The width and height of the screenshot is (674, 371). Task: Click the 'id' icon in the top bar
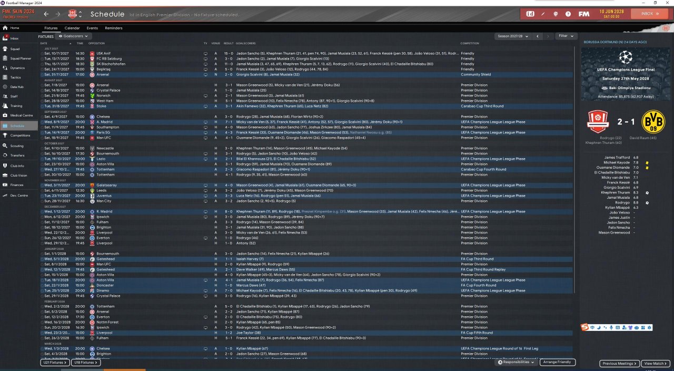[x=530, y=14]
